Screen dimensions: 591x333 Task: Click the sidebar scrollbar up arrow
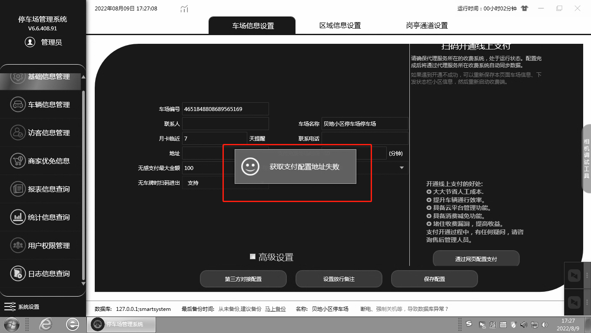(83, 77)
